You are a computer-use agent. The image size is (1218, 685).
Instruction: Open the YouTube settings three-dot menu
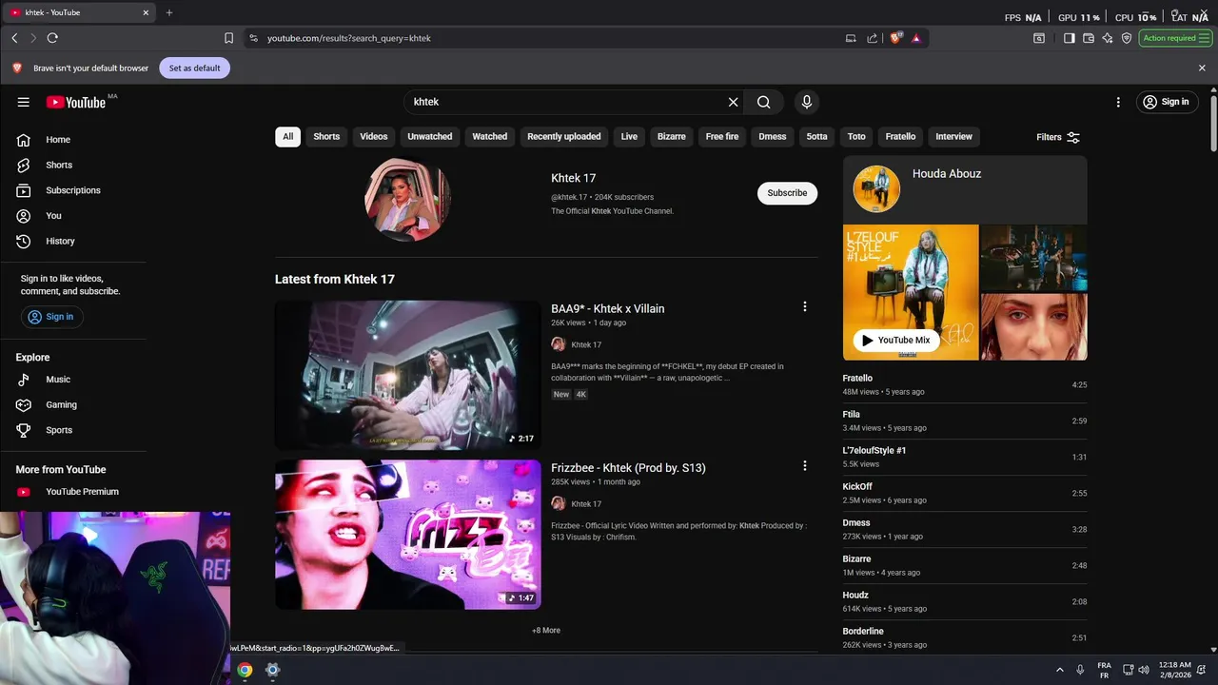click(1118, 102)
